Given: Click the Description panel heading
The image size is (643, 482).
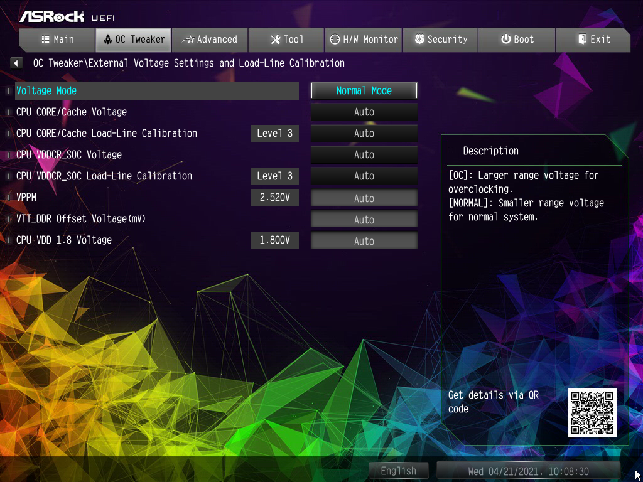Looking at the screenshot, I should (490, 151).
